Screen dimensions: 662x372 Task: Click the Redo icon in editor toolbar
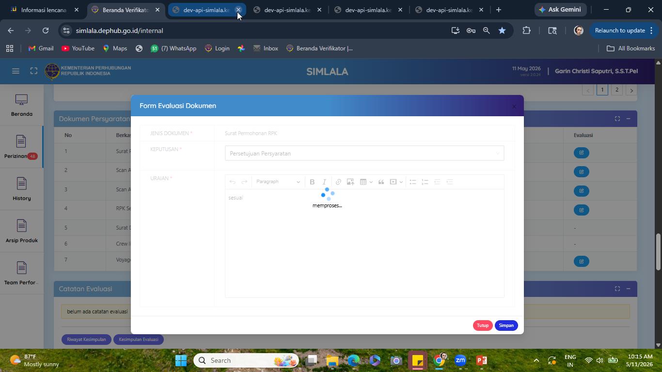pos(244,182)
